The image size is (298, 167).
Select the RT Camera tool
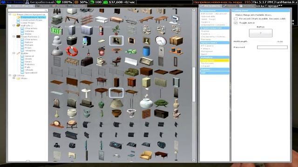pos(207,45)
